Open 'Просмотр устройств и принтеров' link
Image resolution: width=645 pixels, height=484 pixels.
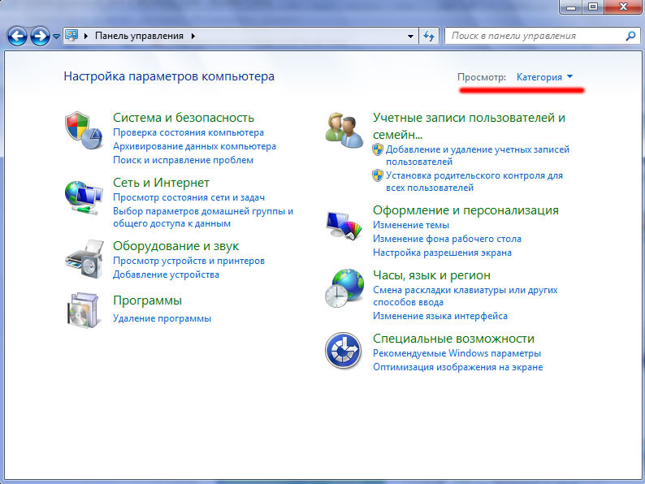click(188, 261)
